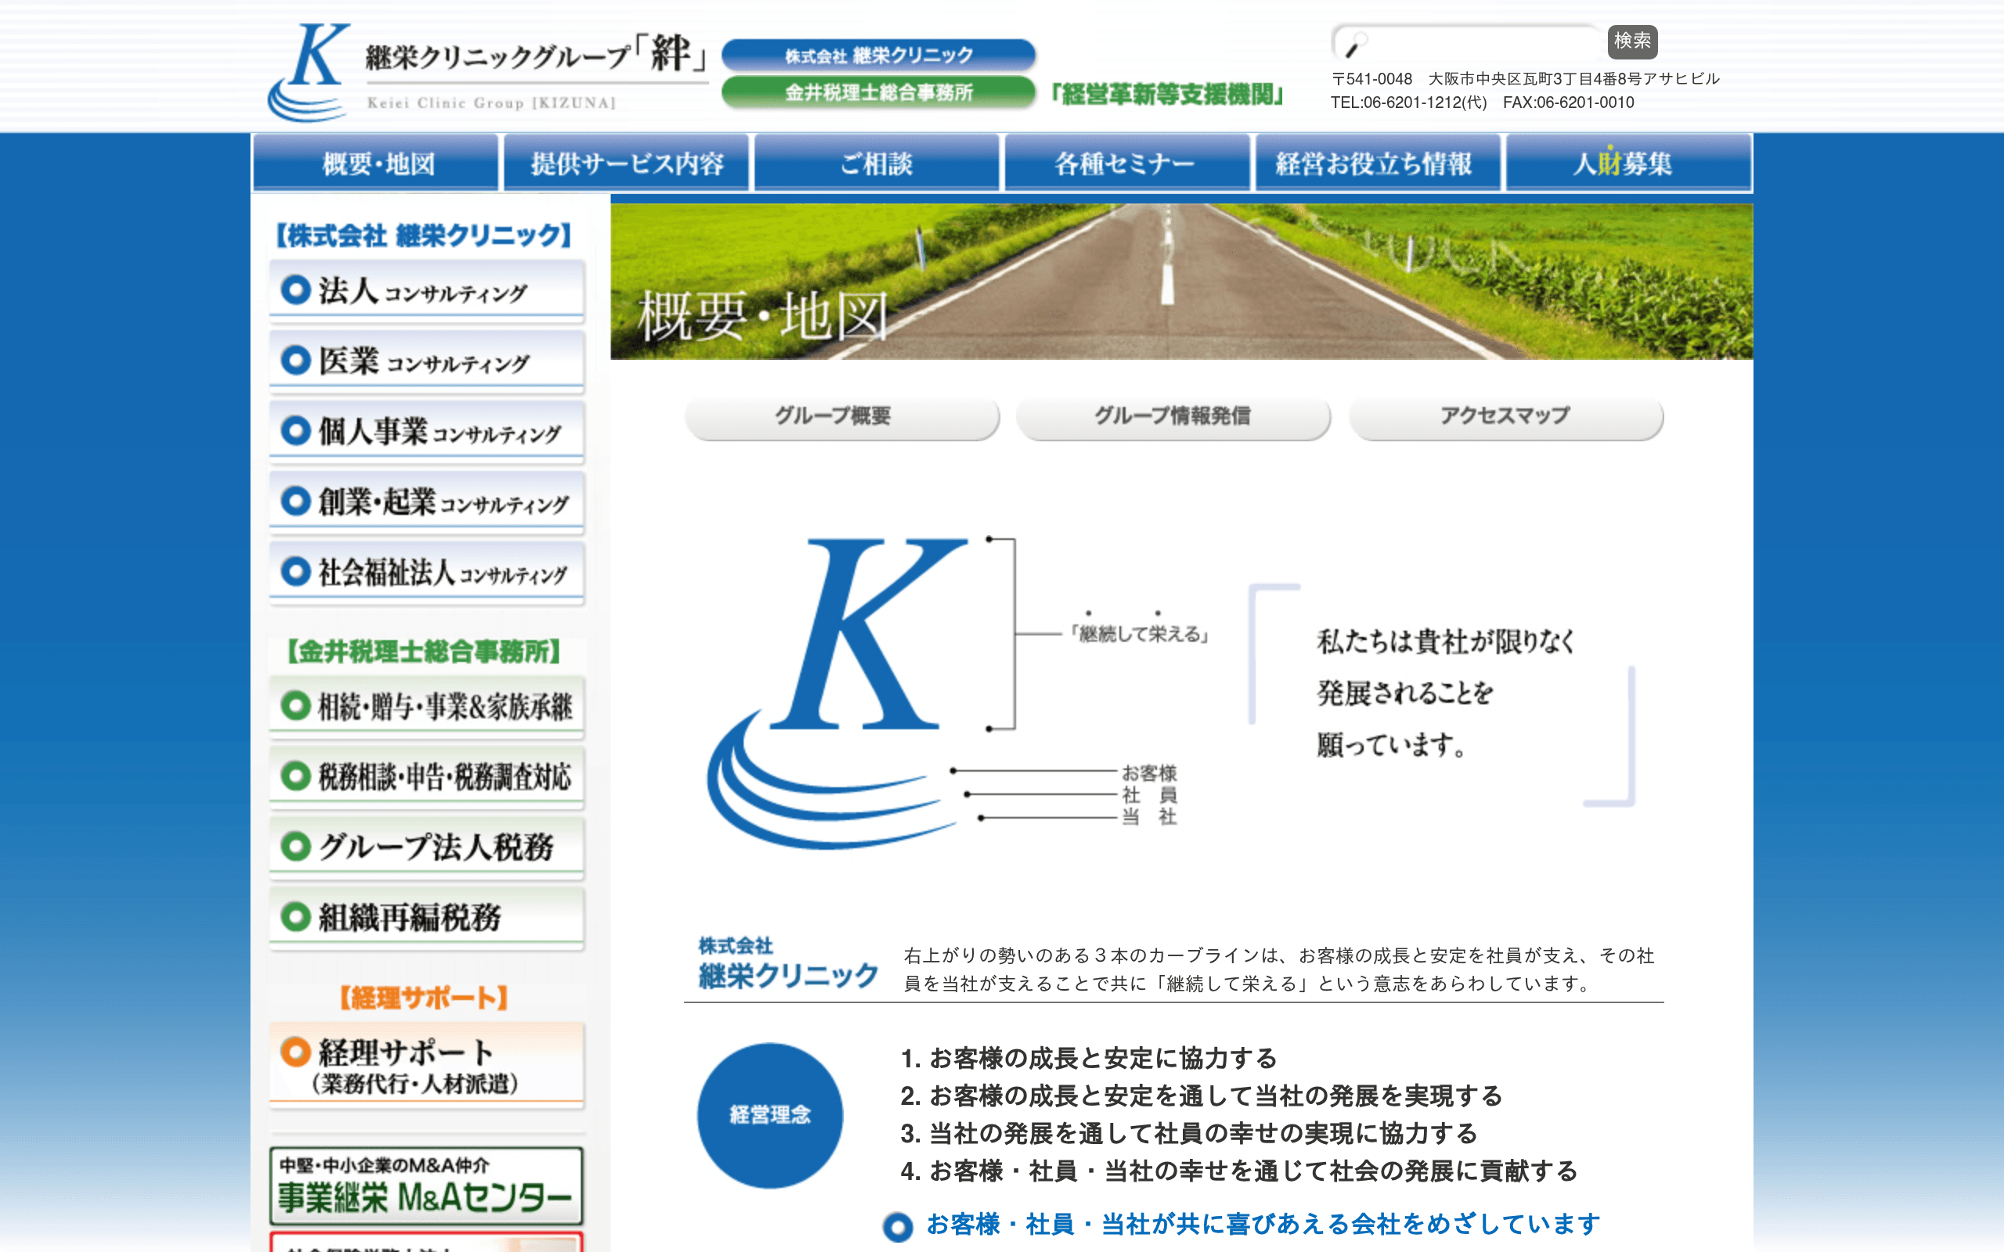The width and height of the screenshot is (2004, 1252).
Task: Click the TEL:06-6201-1212(代) text
Action: [1408, 103]
